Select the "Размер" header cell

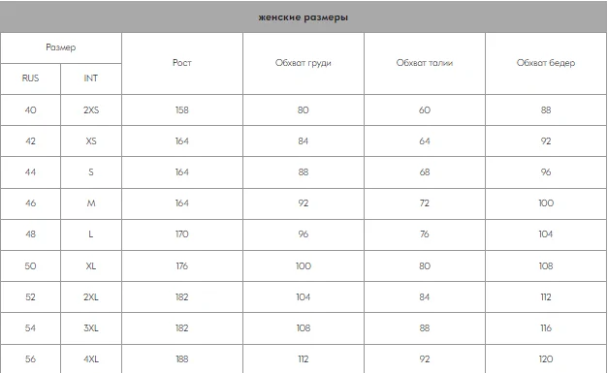point(61,47)
